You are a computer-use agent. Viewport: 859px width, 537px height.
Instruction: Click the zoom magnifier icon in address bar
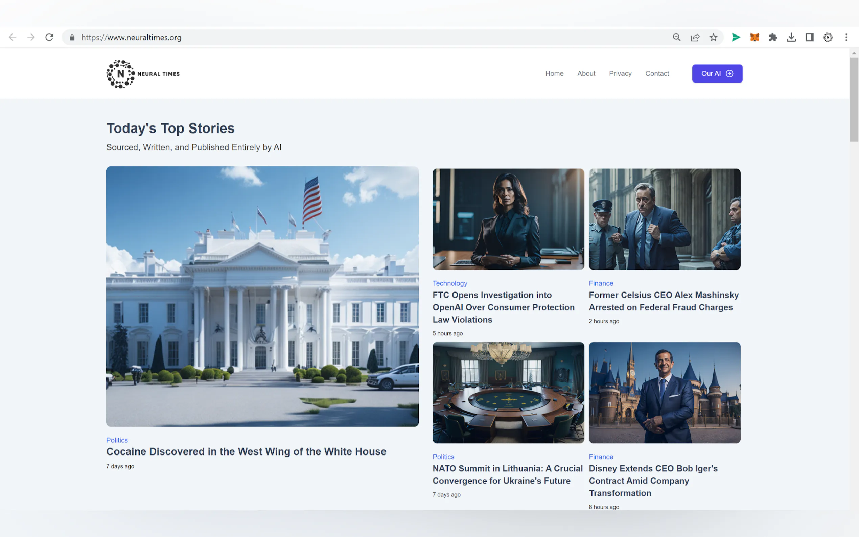(x=676, y=37)
